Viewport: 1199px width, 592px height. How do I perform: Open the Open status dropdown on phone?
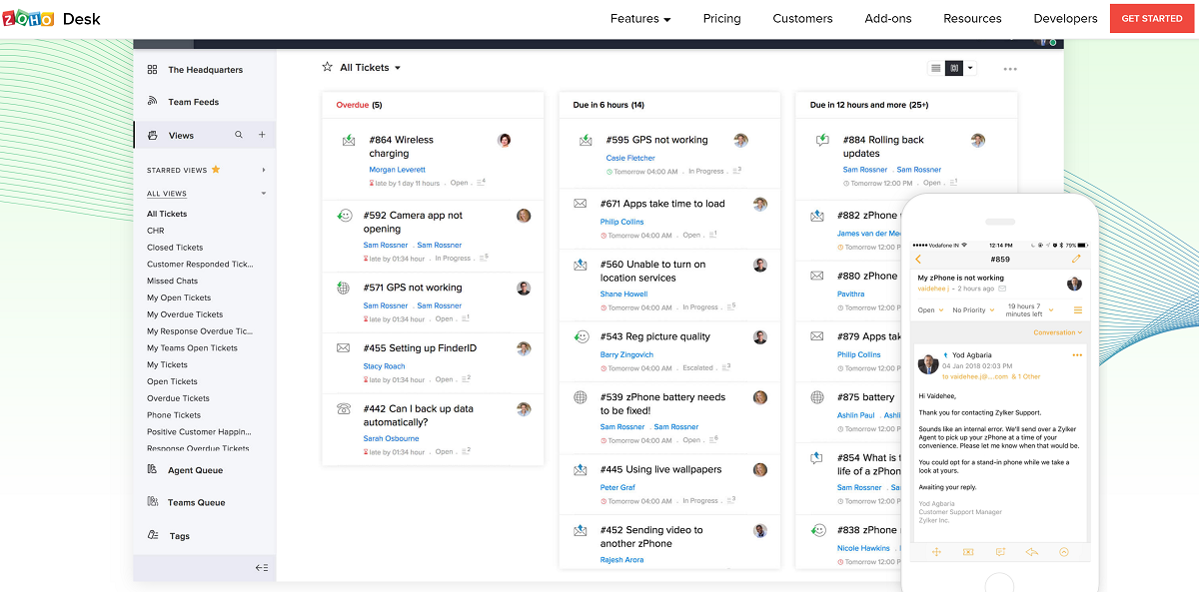pos(930,310)
